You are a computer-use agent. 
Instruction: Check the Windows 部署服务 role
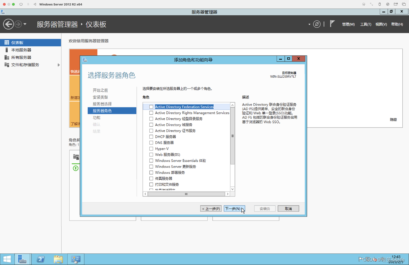click(151, 172)
